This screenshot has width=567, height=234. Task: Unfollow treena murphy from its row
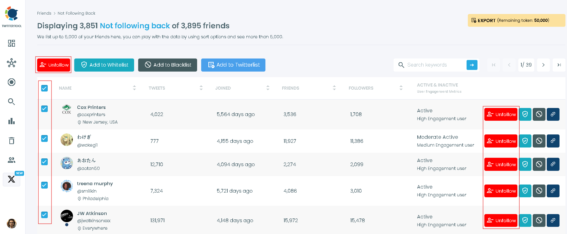coord(501,191)
